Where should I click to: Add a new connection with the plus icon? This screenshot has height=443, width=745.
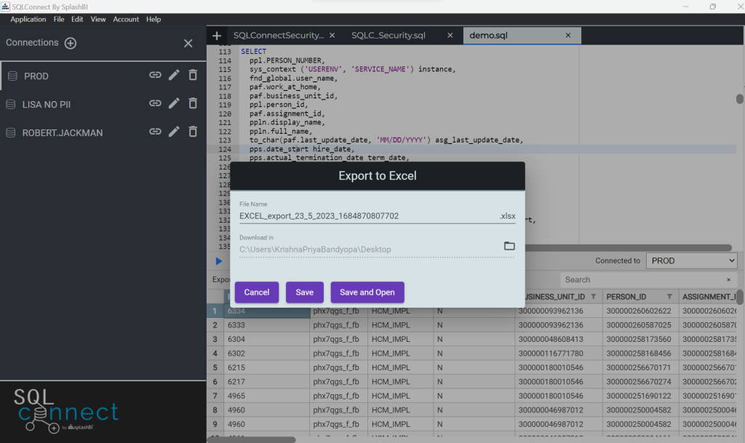pos(69,42)
